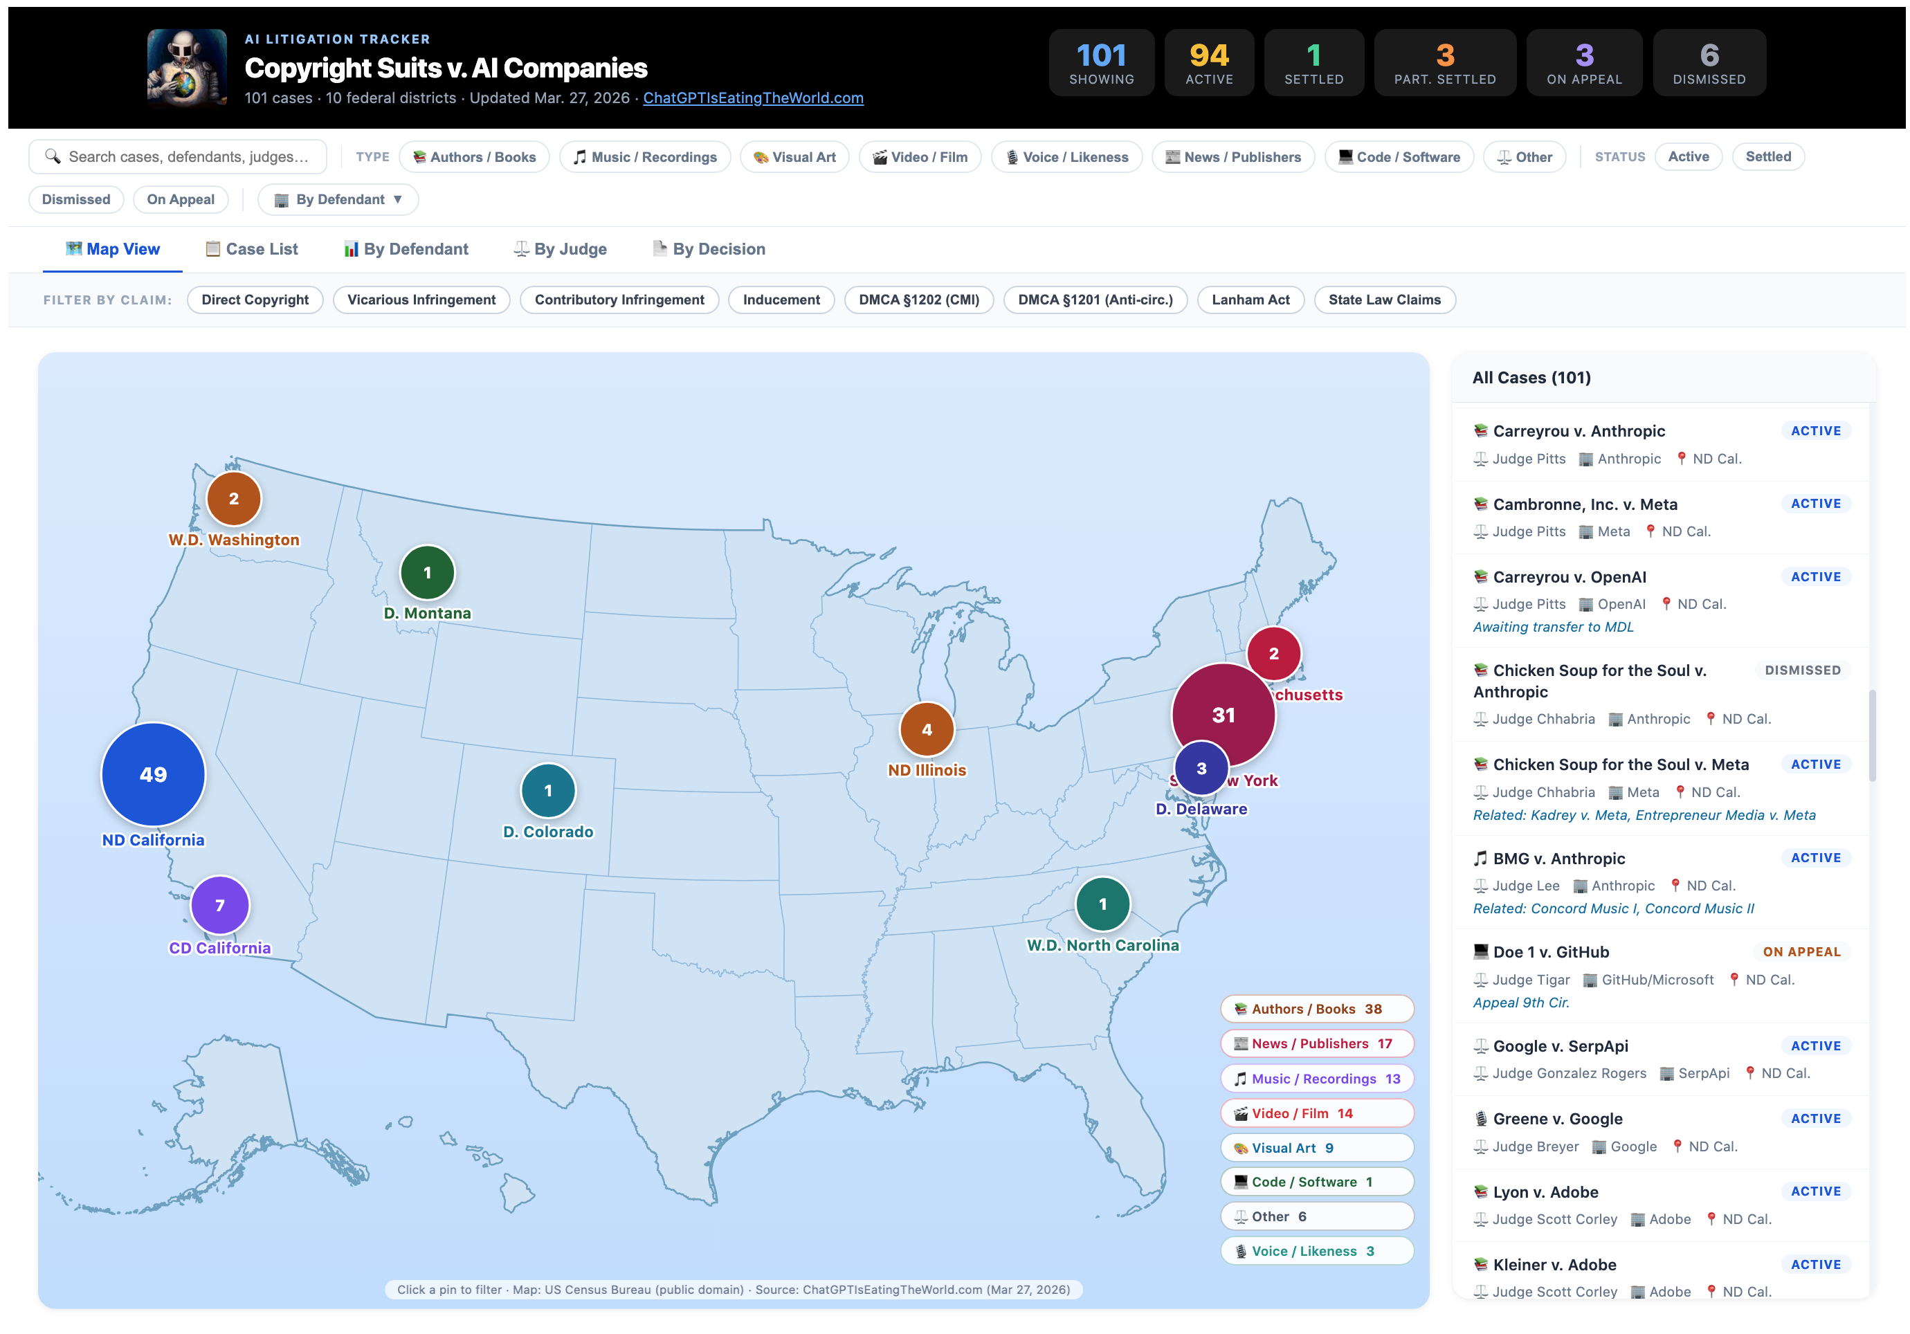
Task: Enable the Voice / Likeness type filter
Action: [1067, 156]
